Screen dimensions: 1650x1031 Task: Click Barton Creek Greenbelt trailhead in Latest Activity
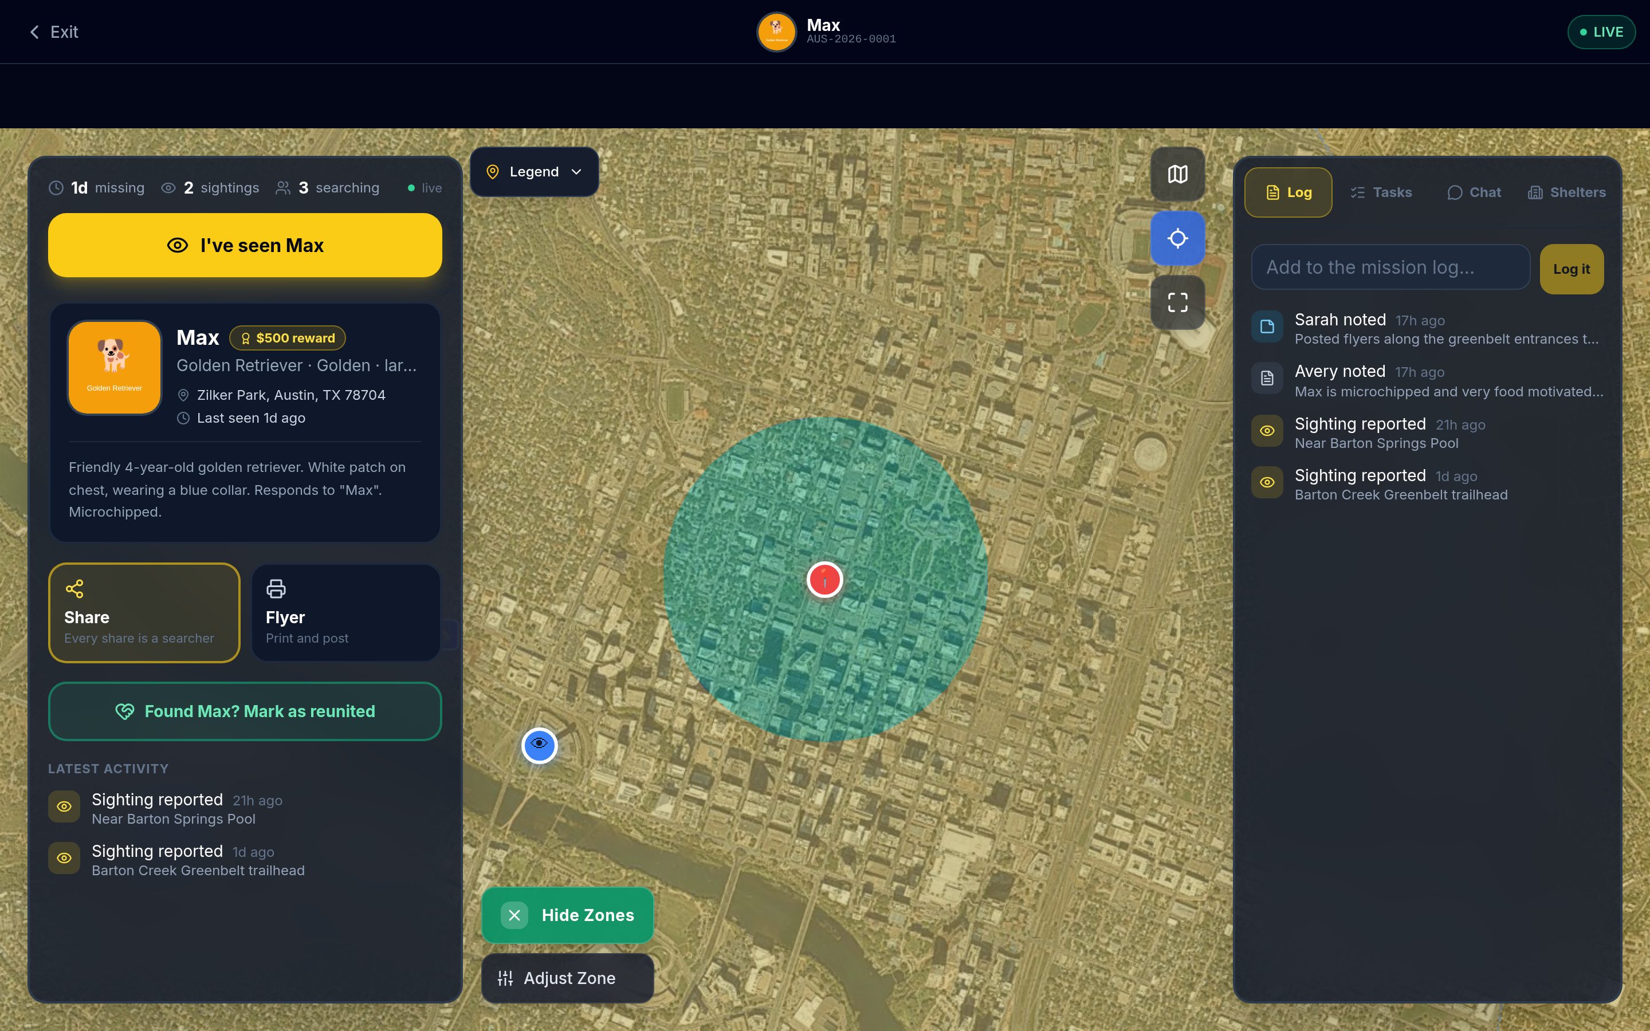[198, 871]
